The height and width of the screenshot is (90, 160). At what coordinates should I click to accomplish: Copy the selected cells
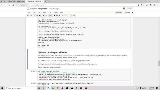[37, 16]
